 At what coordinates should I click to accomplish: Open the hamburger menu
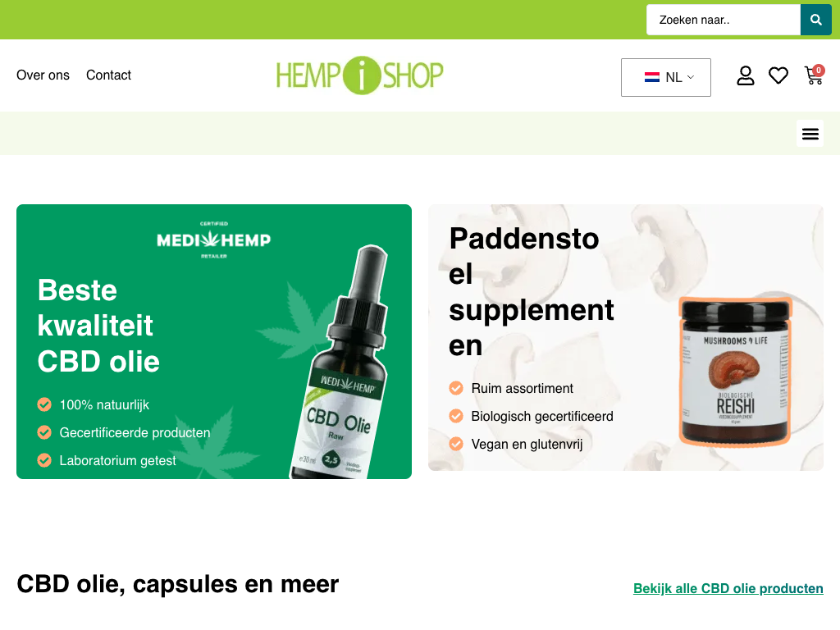(810, 134)
